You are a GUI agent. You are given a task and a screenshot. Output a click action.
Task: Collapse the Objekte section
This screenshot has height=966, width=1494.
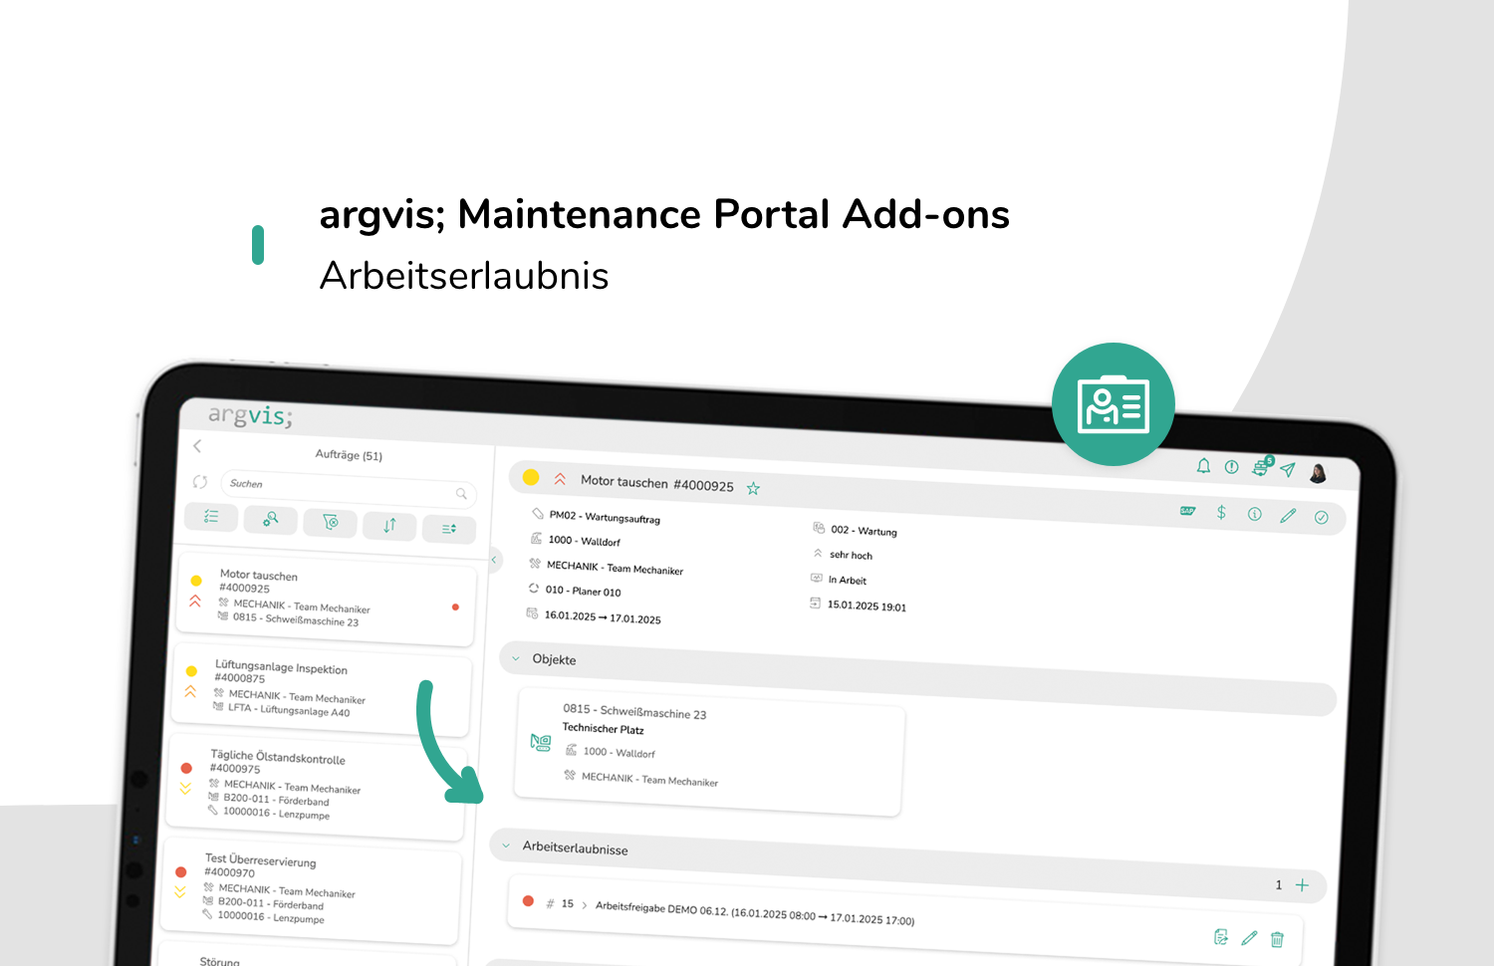pyautogui.click(x=516, y=658)
